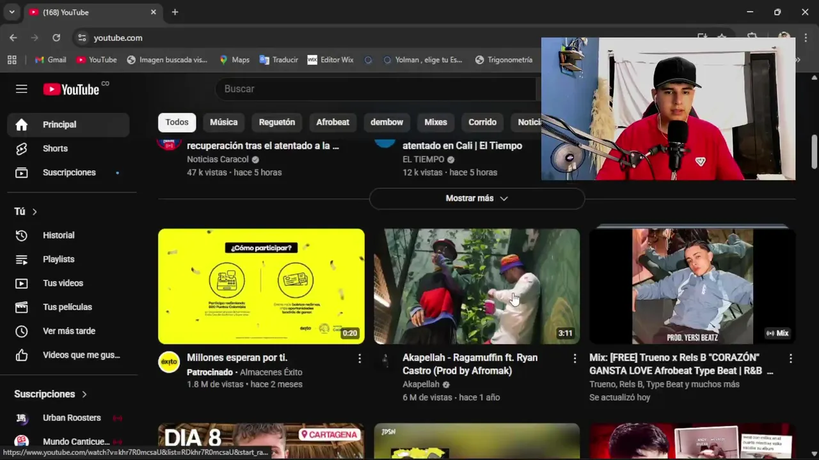Open options menu for Millones esperan por ti
The image size is (819, 460).
coord(360,358)
